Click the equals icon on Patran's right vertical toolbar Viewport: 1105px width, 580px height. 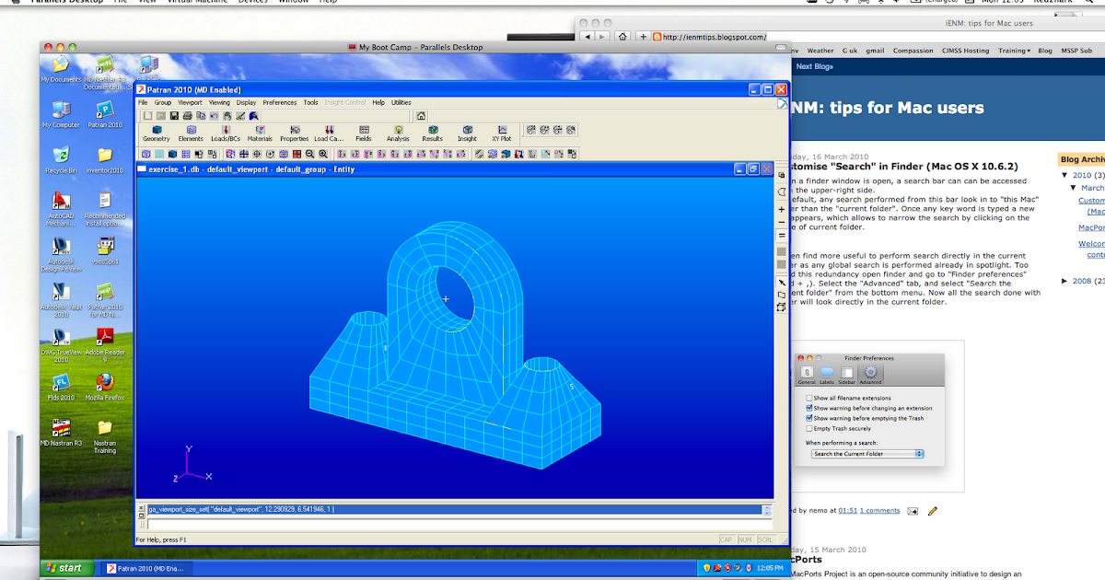coord(782,237)
